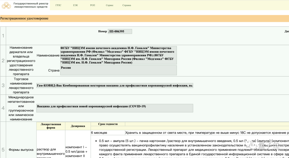
Task: Click the Страна field showing Россия
Action: [119, 70]
